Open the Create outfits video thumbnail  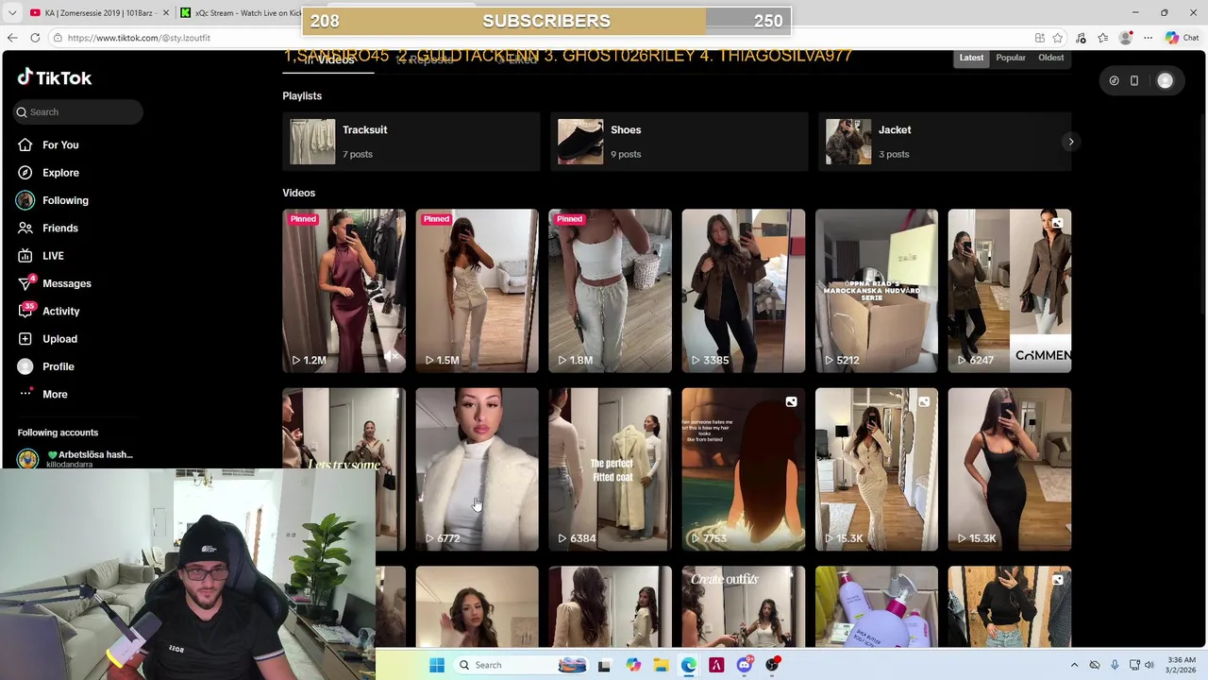pyautogui.click(x=743, y=606)
